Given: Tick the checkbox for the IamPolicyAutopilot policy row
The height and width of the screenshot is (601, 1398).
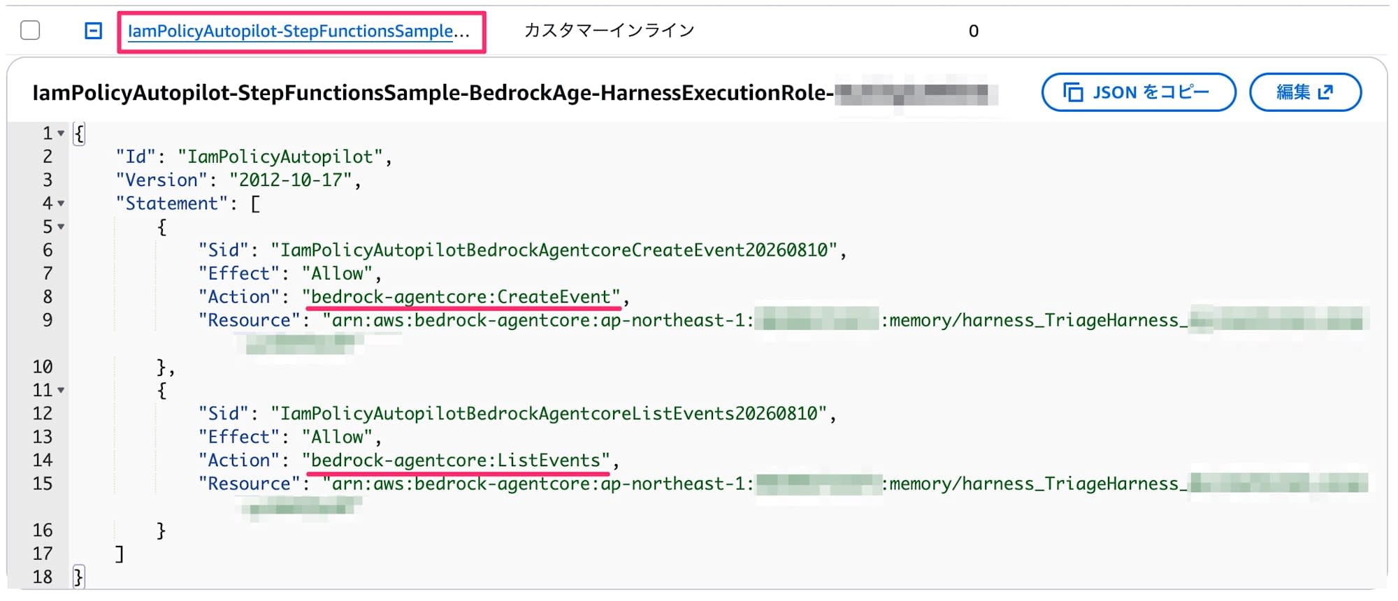Looking at the screenshot, I should point(30,30).
